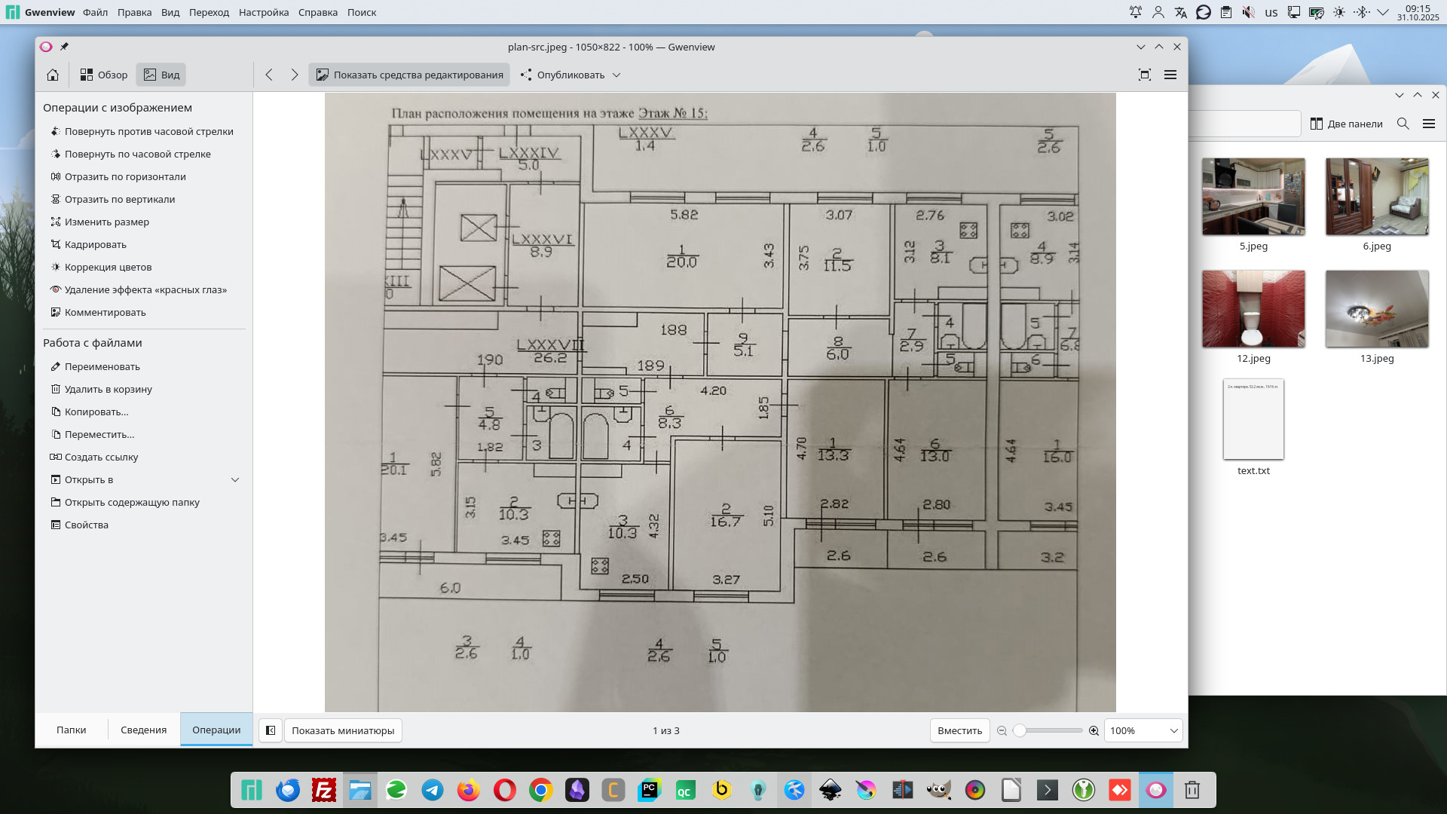Switch to Обзор browse mode
Screen dimensions: 1447x814
pos(104,75)
